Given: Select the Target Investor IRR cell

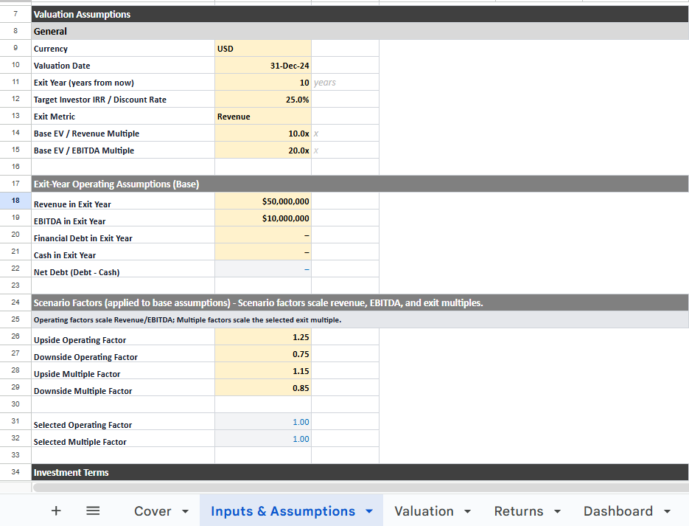Looking at the screenshot, I should coord(262,99).
